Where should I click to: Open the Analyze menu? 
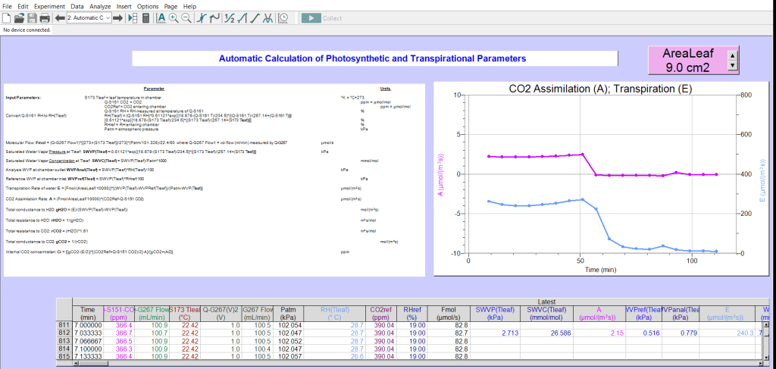[100, 6]
